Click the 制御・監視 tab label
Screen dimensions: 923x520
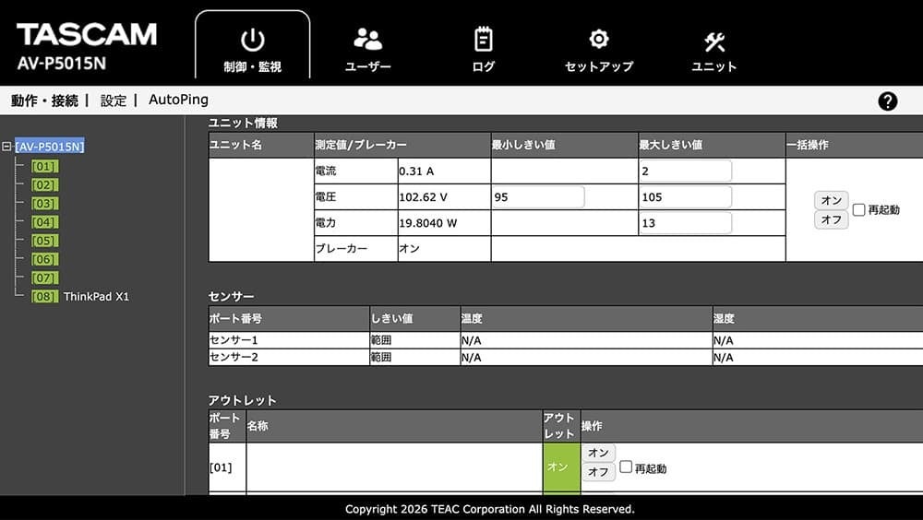point(253,67)
